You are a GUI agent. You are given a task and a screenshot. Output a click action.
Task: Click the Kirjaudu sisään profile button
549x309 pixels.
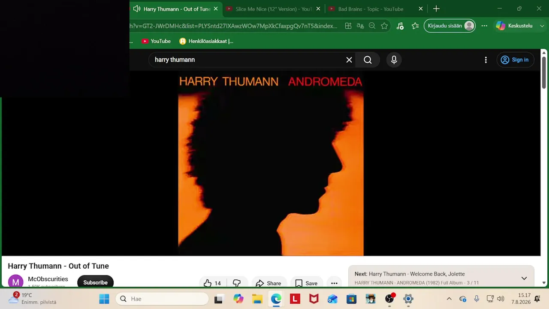[x=449, y=26]
